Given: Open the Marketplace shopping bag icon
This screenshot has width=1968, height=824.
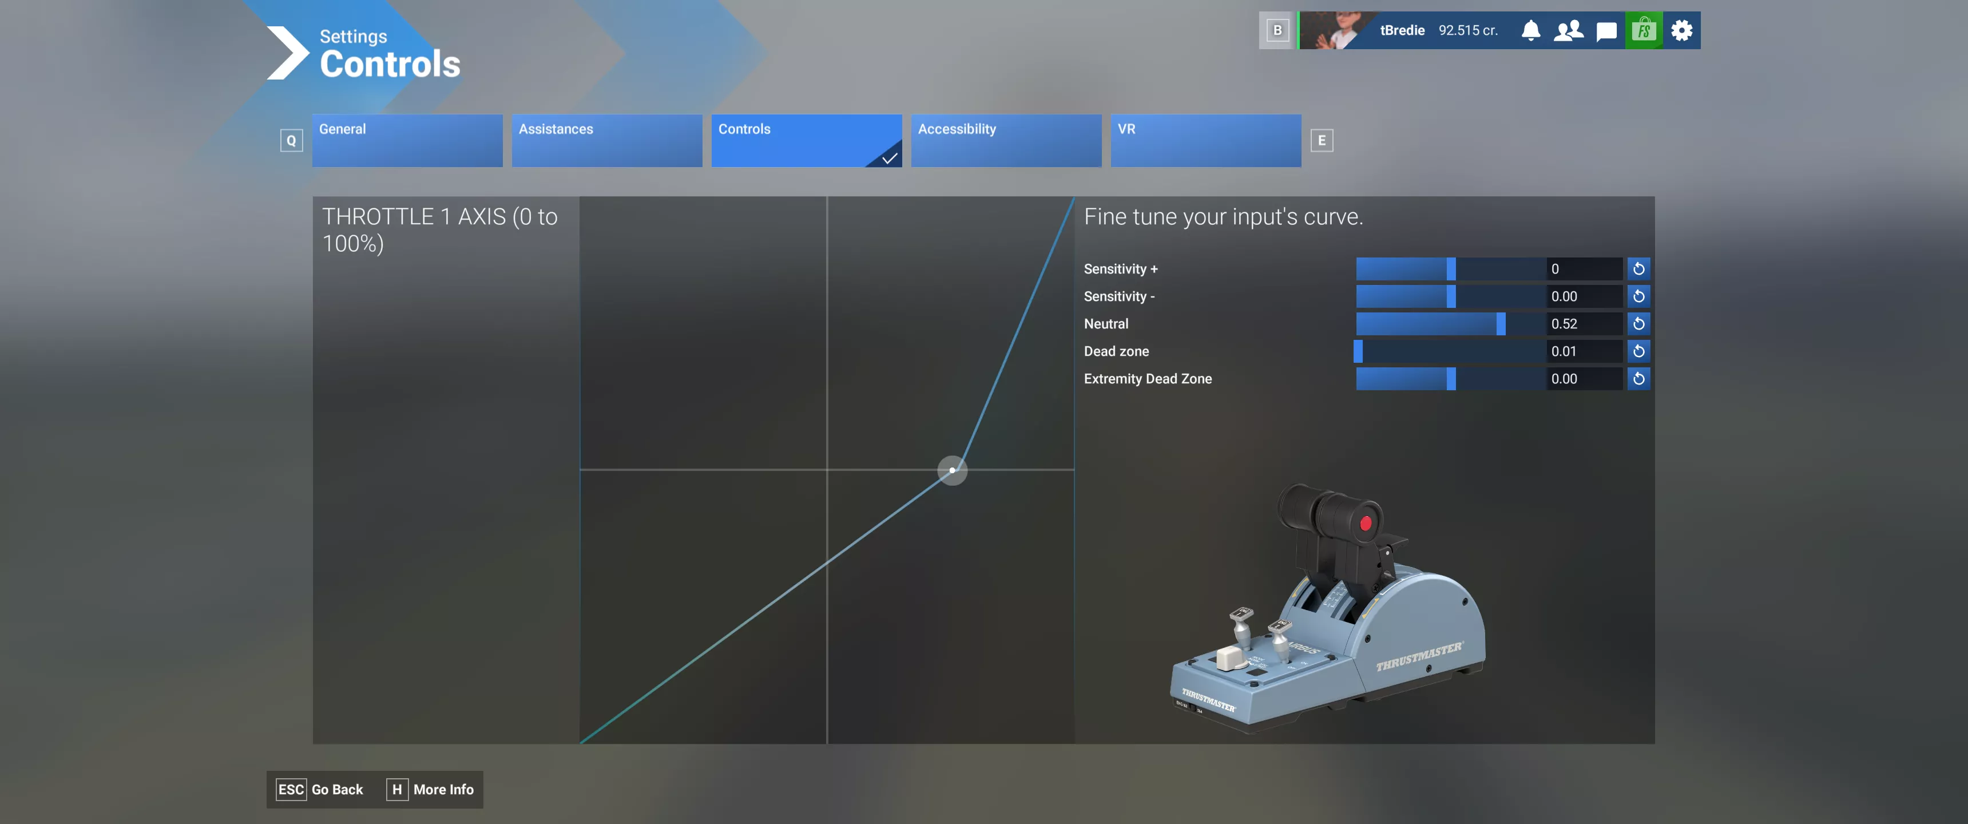Looking at the screenshot, I should tap(1644, 30).
